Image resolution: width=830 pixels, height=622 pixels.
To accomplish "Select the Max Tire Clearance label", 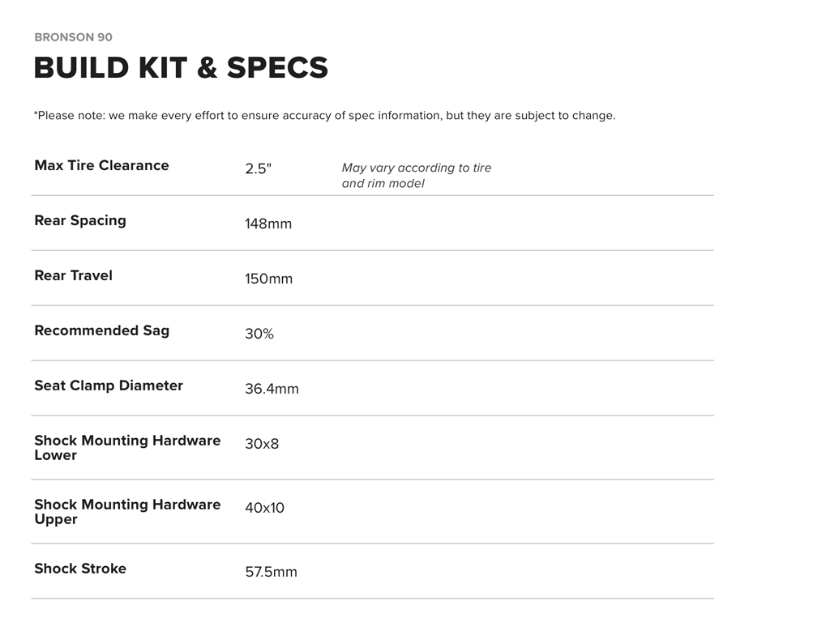I will pyautogui.click(x=101, y=165).
